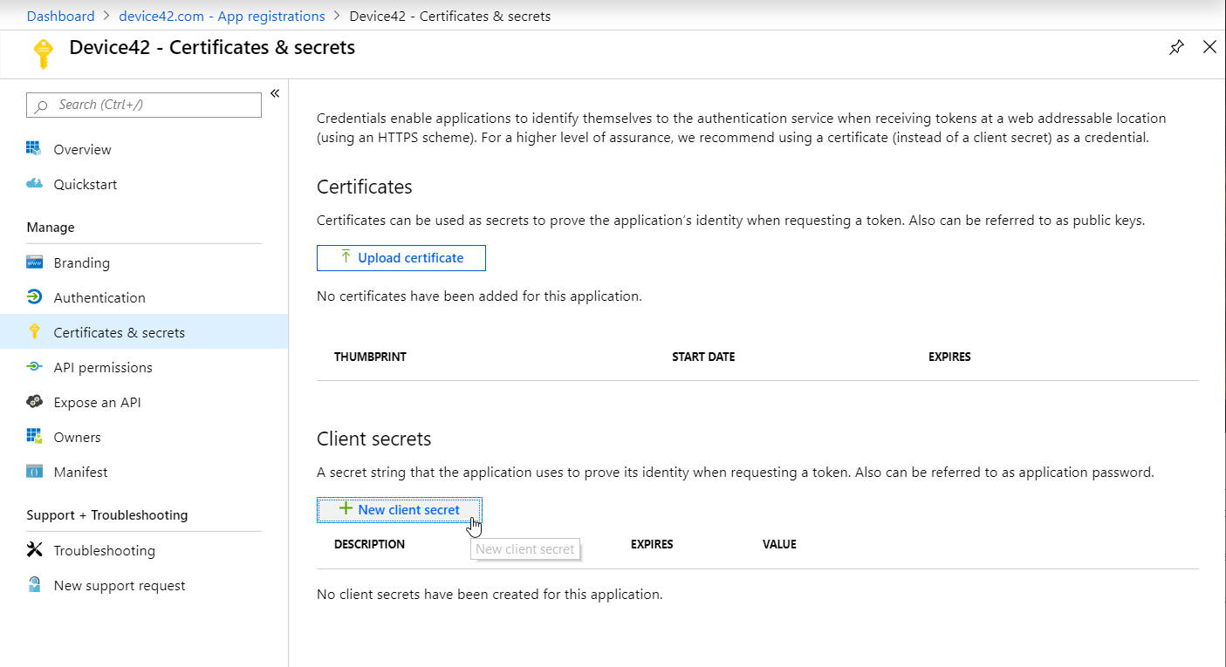The image size is (1226, 667).
Task: Select the Authentication arrow icon
Action: 34,297
